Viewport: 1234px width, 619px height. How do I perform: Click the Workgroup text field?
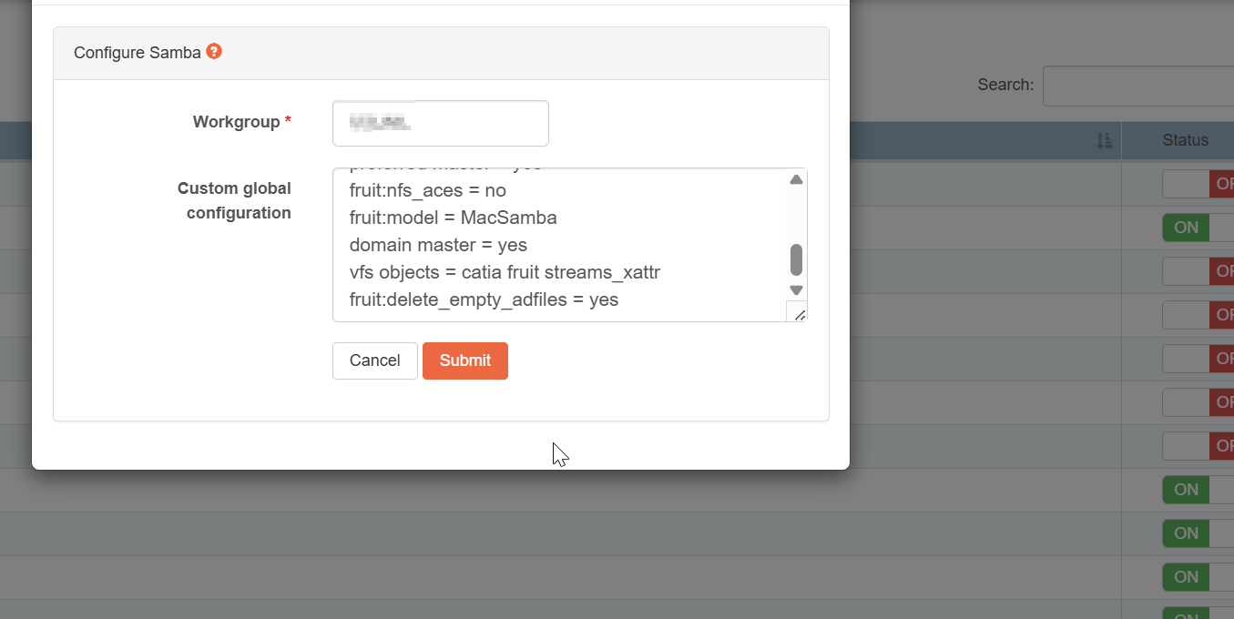coord(440,123)
